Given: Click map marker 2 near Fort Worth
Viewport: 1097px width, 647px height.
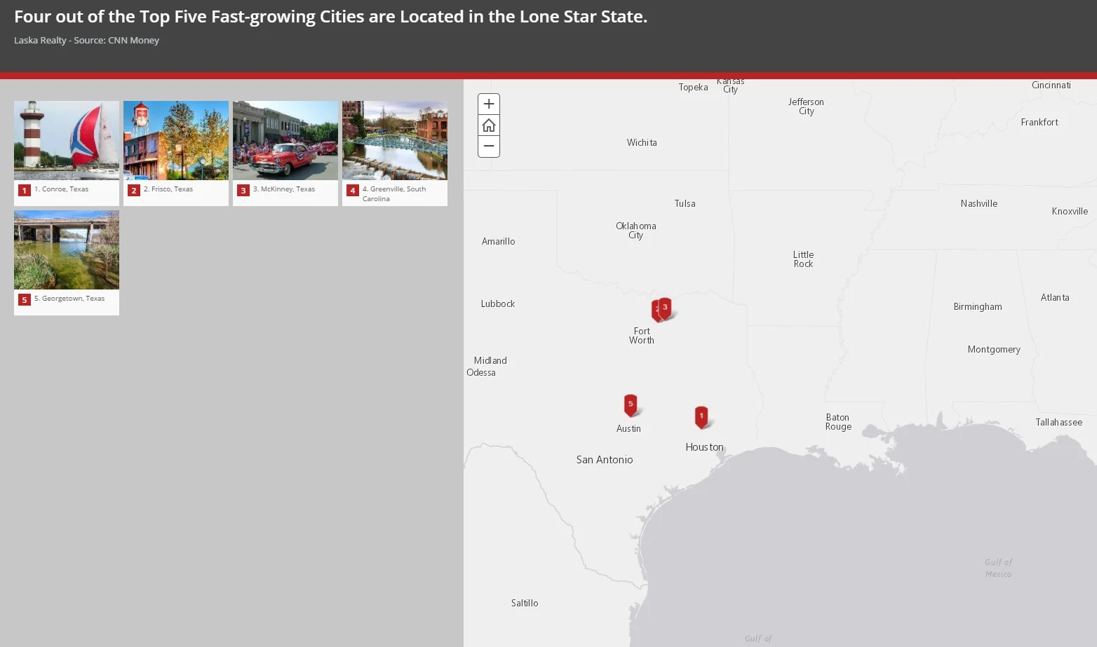Looking at the screenshot, I should (x=657, y=308).
